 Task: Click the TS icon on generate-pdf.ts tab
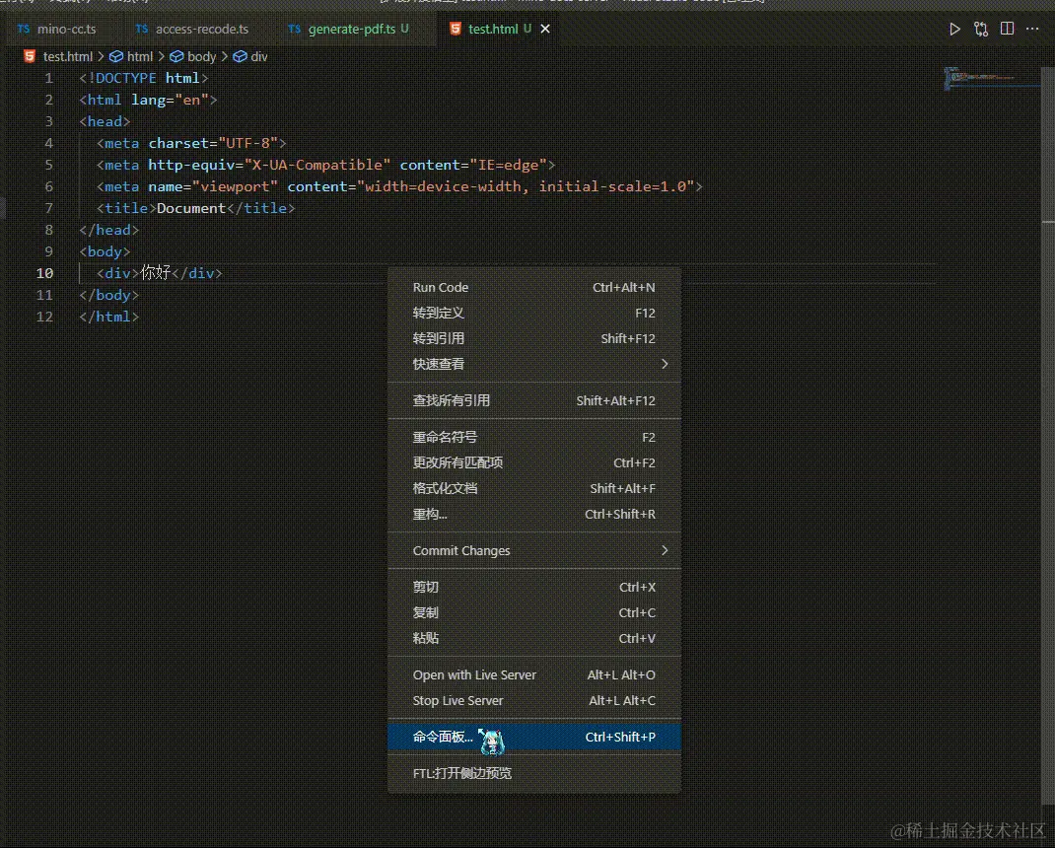tap(292, 30)
